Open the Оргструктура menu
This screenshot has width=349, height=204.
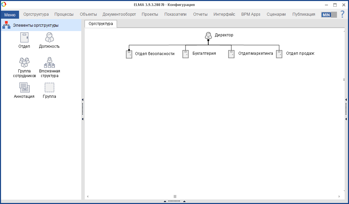pyautogui.click(x=36, y=14)
